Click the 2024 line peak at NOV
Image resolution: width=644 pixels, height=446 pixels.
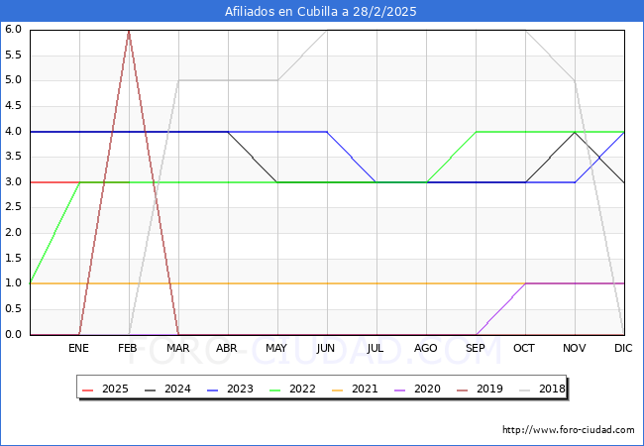[x=575, y=132]
